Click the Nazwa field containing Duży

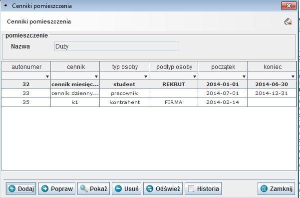(x=117, y=46)
